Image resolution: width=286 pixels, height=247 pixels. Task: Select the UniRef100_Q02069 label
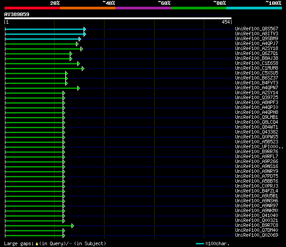[257, 235]
